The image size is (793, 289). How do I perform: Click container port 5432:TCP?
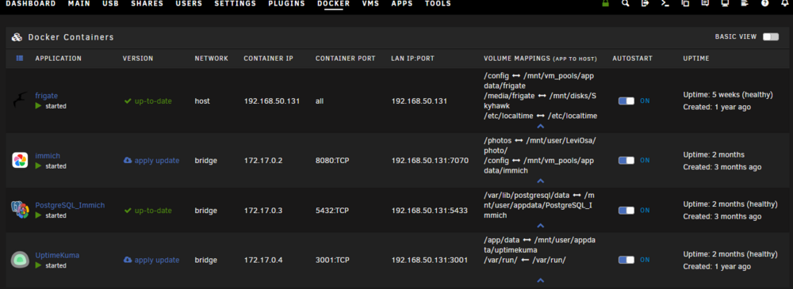pyautogui.click(x=332, y=210)
